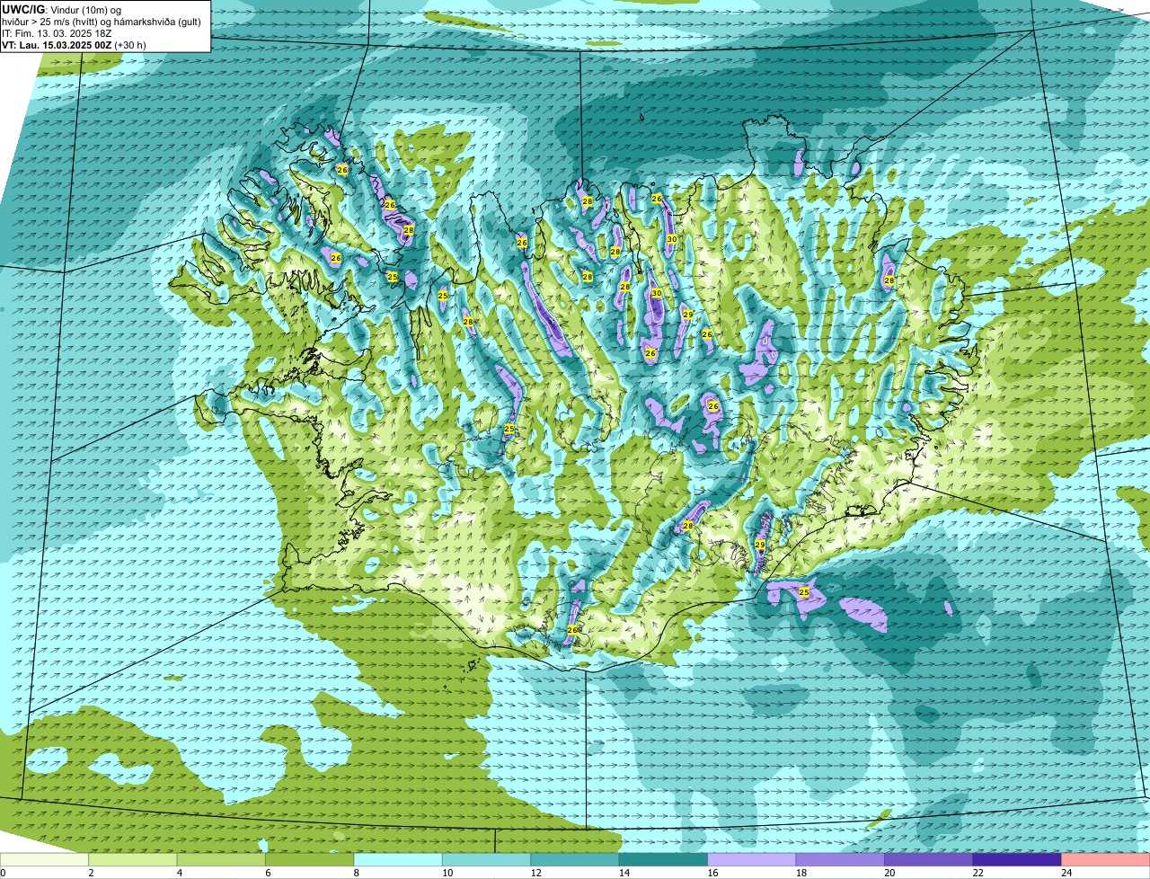Click the 8–10 m/s light cyan legend swatch
1150x879 pixels.
[x=399, y=859]
